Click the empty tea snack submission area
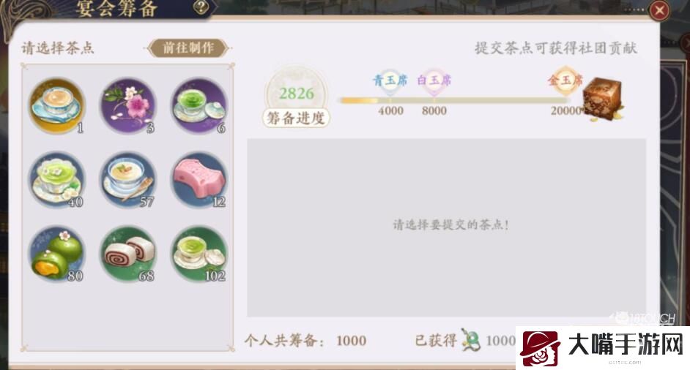The height and width of the screenshot is (370, 690). click(446, 227)
